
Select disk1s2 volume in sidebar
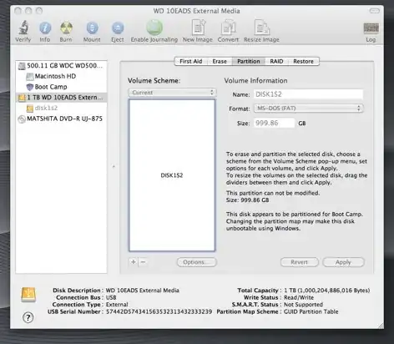pos(61,108)
